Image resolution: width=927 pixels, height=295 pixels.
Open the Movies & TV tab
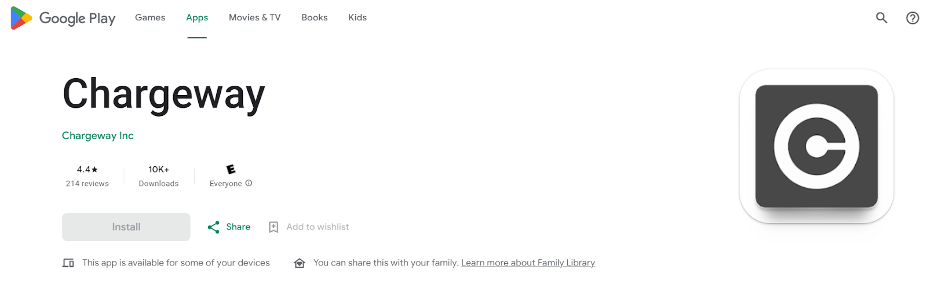[x=254, y=17]
